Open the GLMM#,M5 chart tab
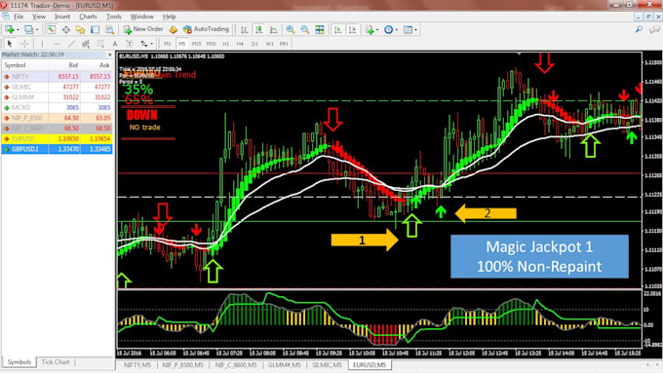 284,365
